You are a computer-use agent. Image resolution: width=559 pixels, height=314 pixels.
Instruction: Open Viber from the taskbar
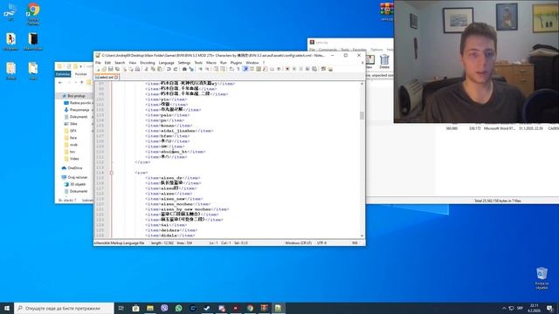(x=164, y=308)
